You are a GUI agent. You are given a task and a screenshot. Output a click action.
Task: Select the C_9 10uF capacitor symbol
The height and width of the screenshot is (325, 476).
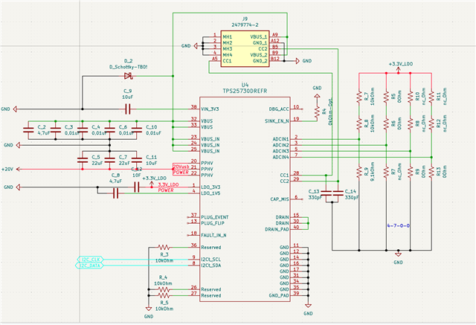[x=128, y=109]
